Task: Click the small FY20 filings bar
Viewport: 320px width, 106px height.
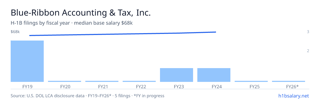Action: [x=65, y=81]
